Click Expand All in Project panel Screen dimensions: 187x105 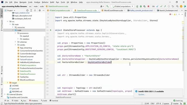coord(31,10)
